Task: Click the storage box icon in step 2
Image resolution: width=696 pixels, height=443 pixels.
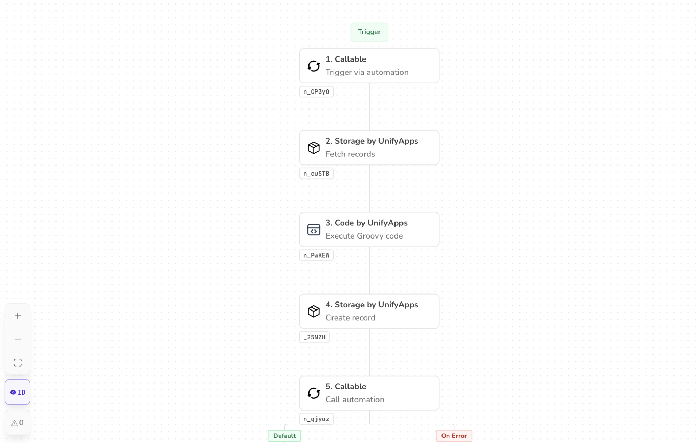Action: tap(314, 148)
